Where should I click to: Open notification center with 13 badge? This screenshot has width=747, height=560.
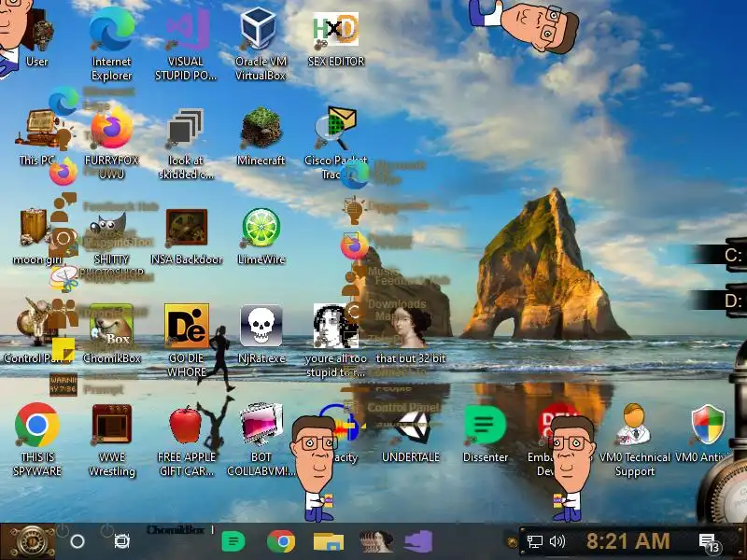point(709,543)
